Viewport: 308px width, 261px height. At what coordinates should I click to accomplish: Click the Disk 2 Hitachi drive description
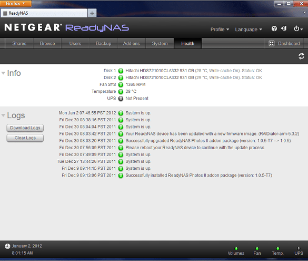pyautogui.click(x=194, y=78)
